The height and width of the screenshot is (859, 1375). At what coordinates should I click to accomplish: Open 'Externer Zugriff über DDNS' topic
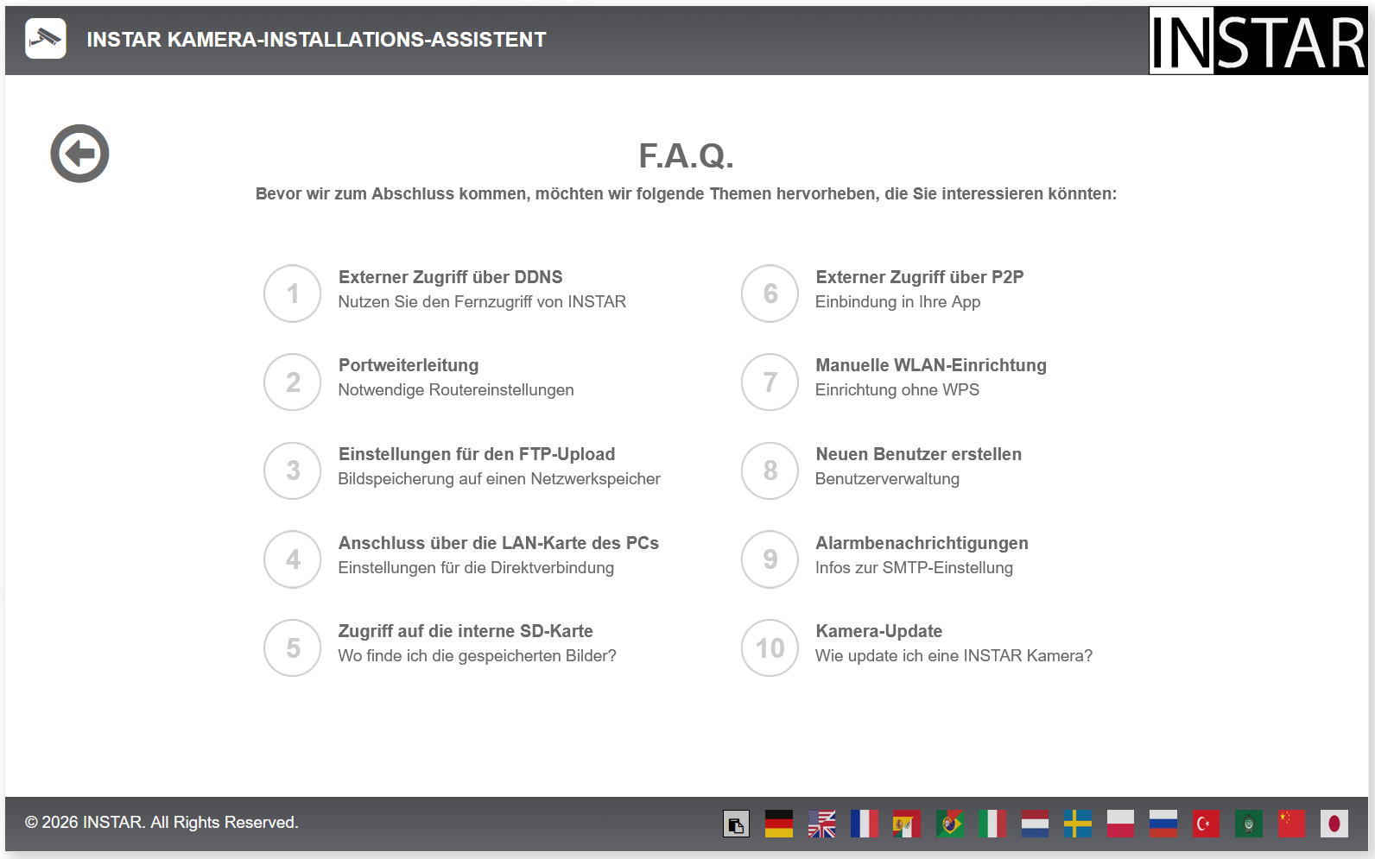click(450, 277)
